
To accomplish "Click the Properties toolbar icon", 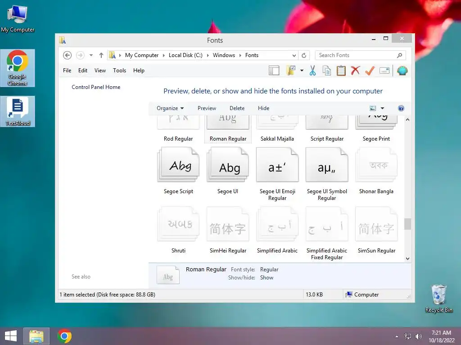I will pos(384,71).
